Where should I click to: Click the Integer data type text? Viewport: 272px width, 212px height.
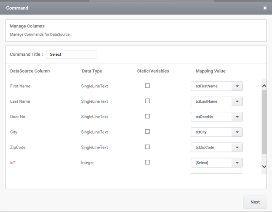click(88, 163)
